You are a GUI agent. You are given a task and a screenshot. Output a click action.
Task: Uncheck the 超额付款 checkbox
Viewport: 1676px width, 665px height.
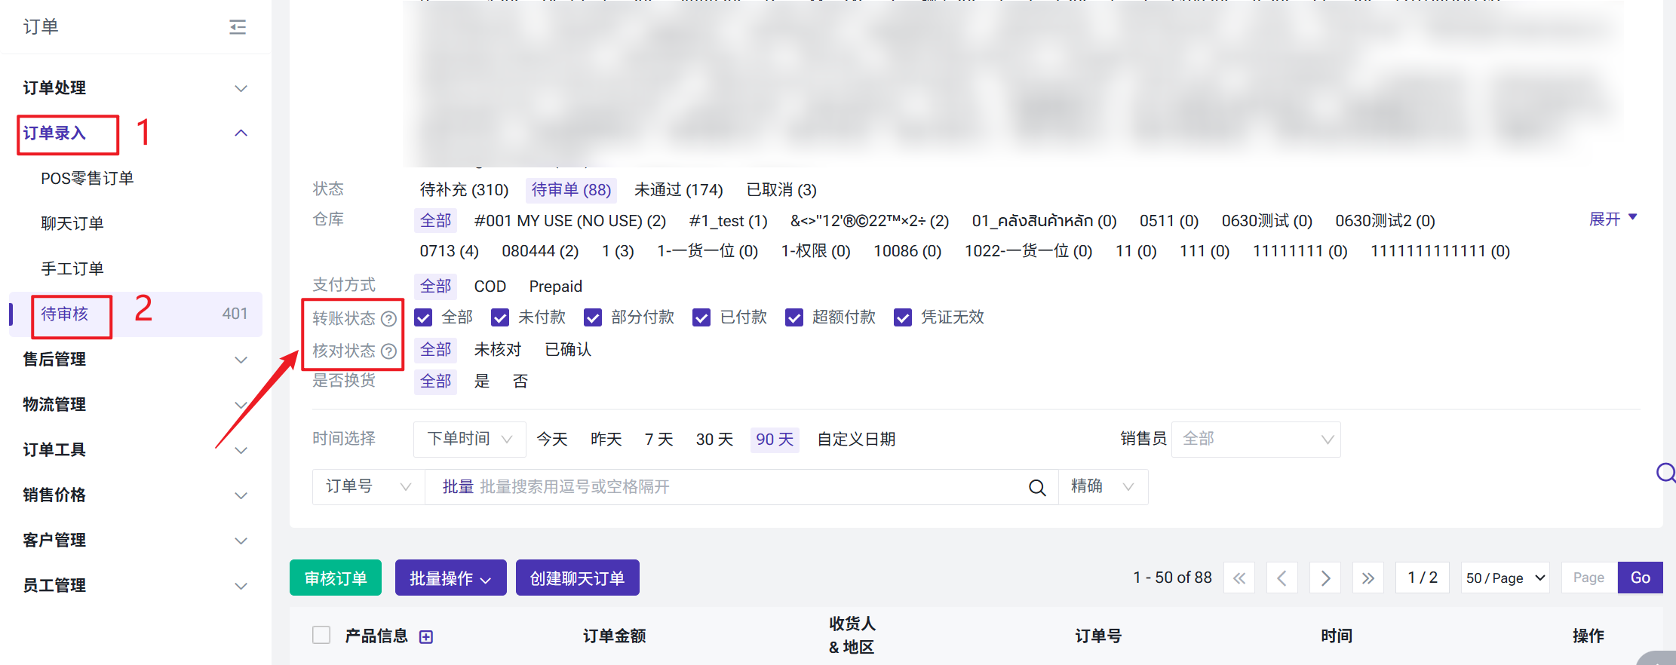[794, 317]
